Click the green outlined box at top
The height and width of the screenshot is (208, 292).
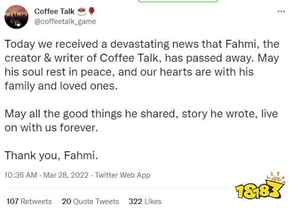tap(178, 1)
